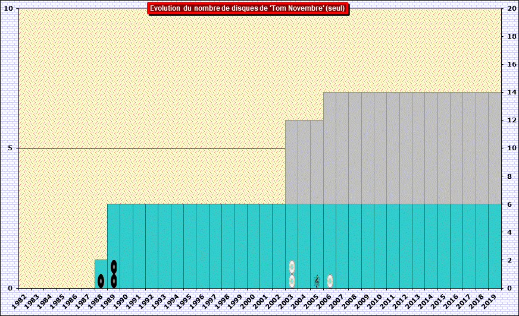519x316 pixels.
Task: Click the gray bar above year 2004
Action: (x=304, y=162)
